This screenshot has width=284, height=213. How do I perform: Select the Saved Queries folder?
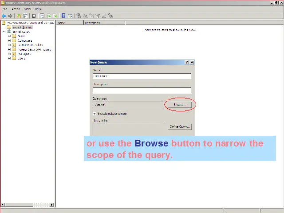(x=22, y=27)
